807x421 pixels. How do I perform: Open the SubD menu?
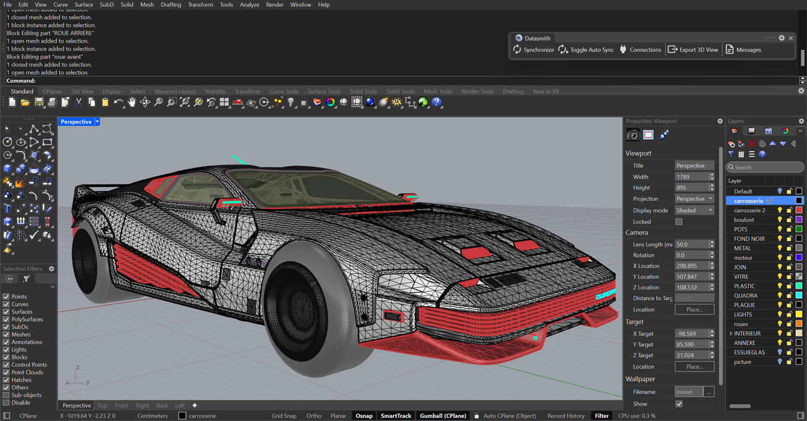[x=106, y=4]
